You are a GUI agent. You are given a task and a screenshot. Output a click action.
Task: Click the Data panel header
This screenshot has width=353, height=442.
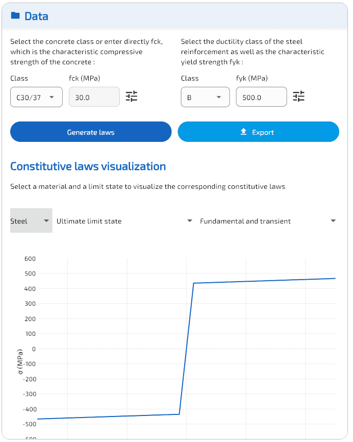(174, 16)
